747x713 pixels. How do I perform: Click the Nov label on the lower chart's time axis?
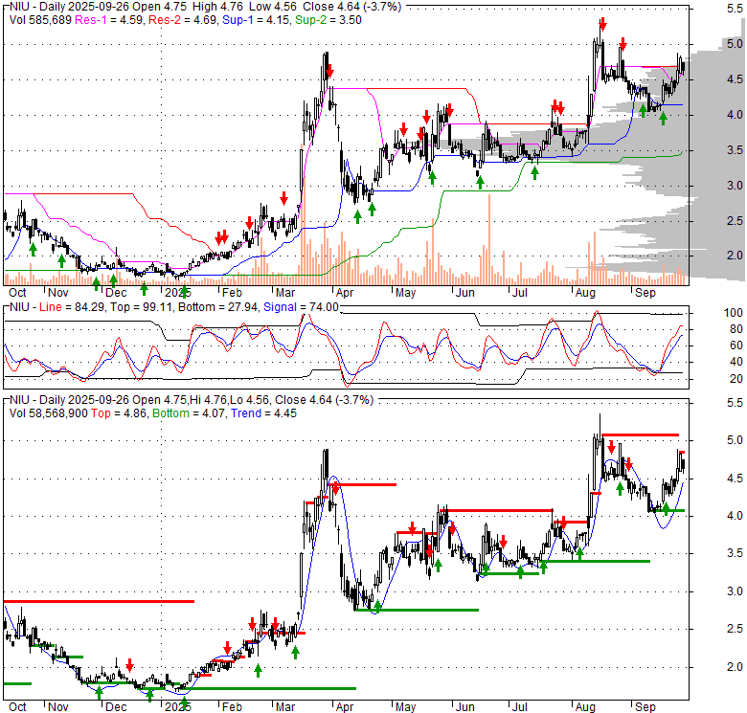click(58, 707)
